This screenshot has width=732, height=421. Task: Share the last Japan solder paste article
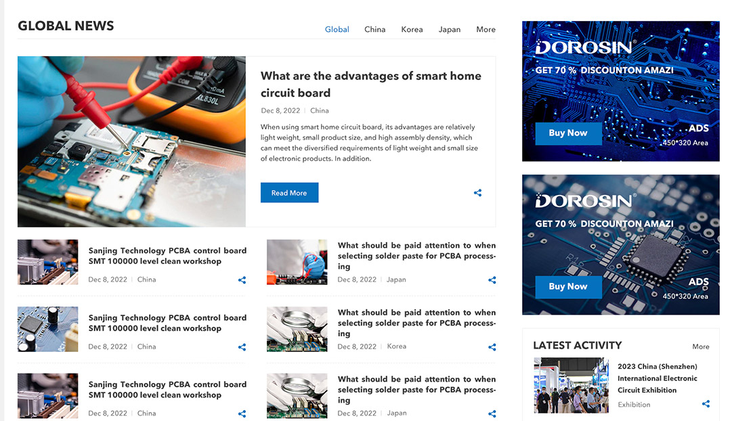coord(492,414)
